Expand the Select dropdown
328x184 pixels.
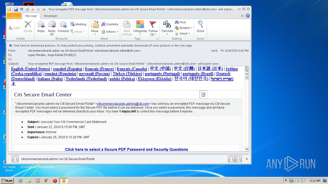(182, 33)
